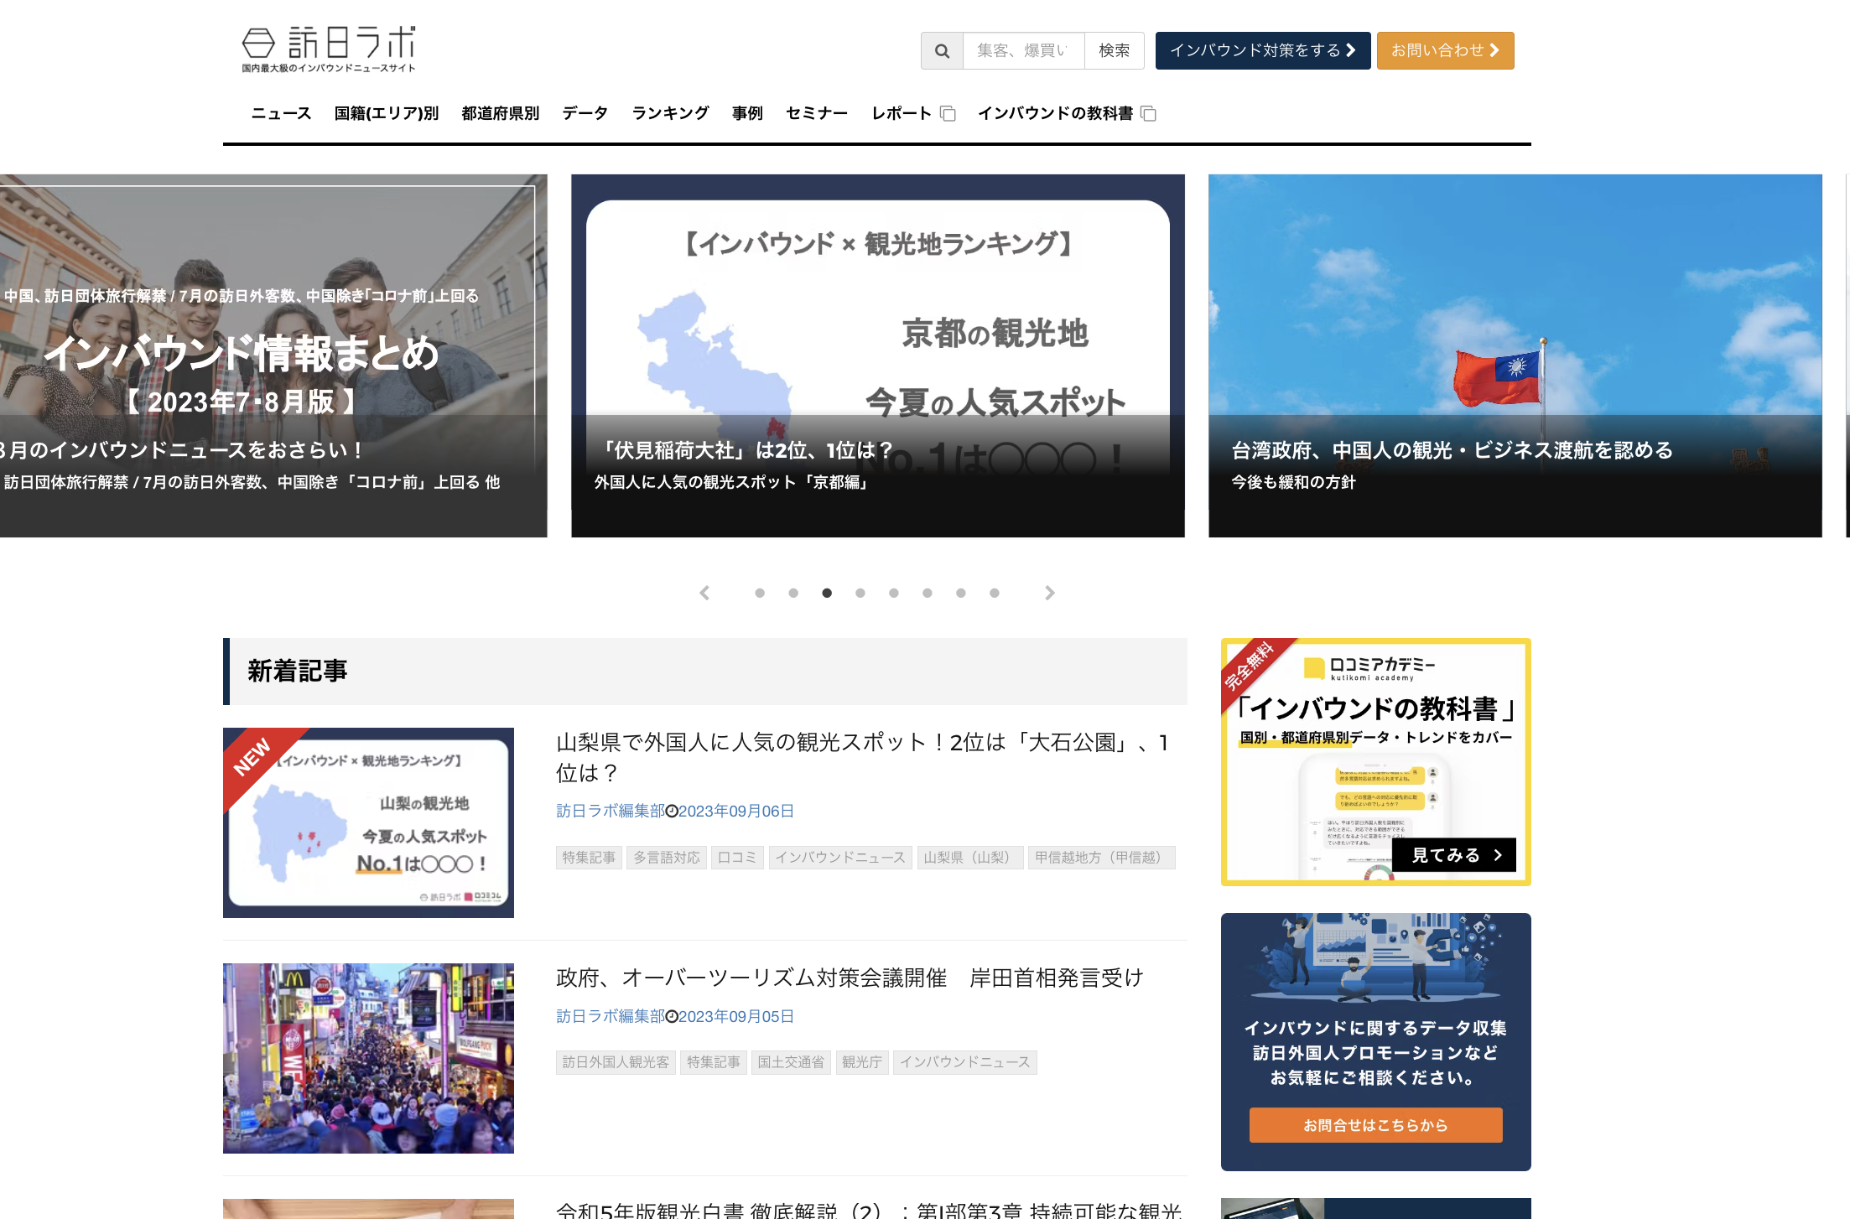This screenshot has width=1850, height=1219.
Task: Click the orange お問い合わせ button
Action: coord(1444,50)
